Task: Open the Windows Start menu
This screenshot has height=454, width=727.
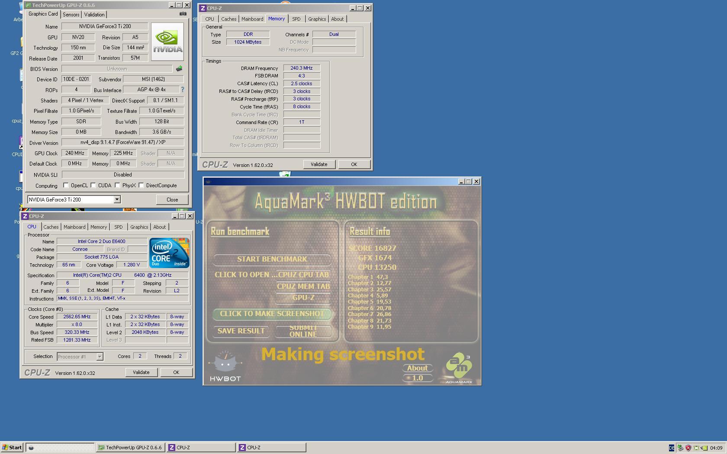Action: 12,448
